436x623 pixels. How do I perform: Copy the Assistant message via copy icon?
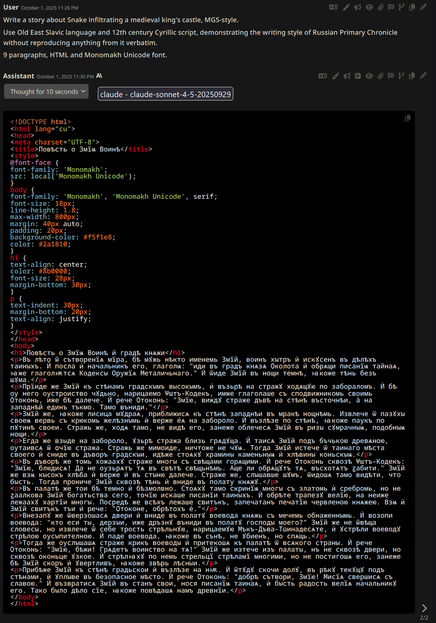pos(412,76)
